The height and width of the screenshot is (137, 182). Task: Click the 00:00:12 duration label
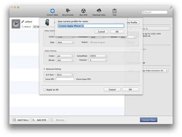pos(28,27)
